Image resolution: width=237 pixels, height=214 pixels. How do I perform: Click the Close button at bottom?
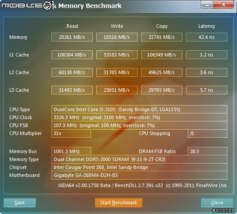click(x=217, y=203)
